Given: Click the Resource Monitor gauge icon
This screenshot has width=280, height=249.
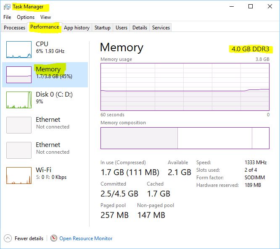Looking at the screenshot, I should tap(53, 238).
